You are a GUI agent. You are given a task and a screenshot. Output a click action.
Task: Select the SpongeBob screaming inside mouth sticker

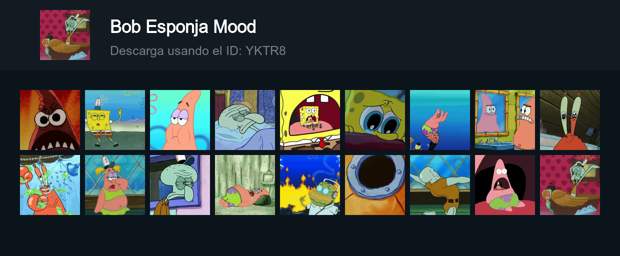click(x=310, y=120)
